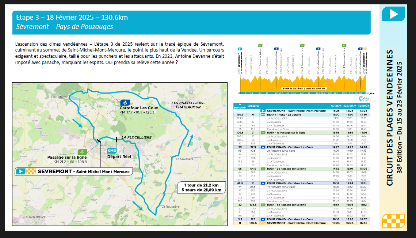This screenshot has width=416, height=238.
Task: Click the 'RUSH - 5e Passage sur la ligne' row
Action: pyautogui.click(x=302, y=205)
